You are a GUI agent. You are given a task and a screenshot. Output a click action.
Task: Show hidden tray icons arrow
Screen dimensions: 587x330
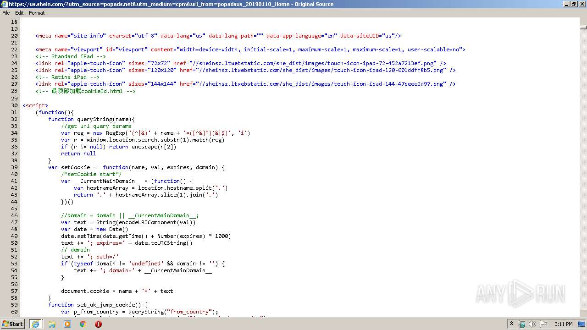pyautogui.click(x=512, y=324)
